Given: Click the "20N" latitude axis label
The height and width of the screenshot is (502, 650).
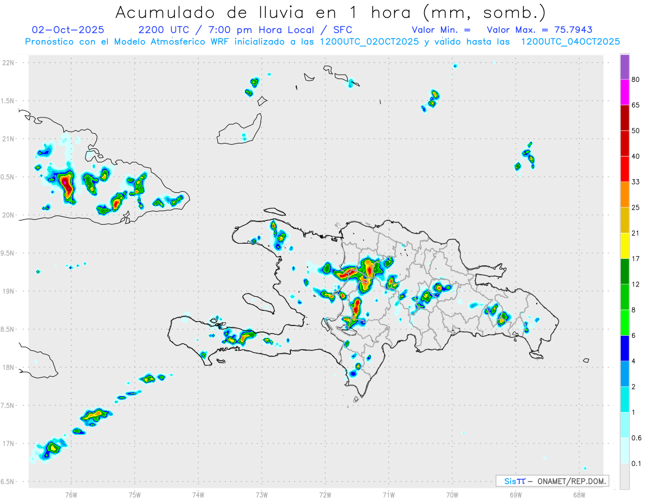Looking at the screenshot, I should [x=9, y=215].
